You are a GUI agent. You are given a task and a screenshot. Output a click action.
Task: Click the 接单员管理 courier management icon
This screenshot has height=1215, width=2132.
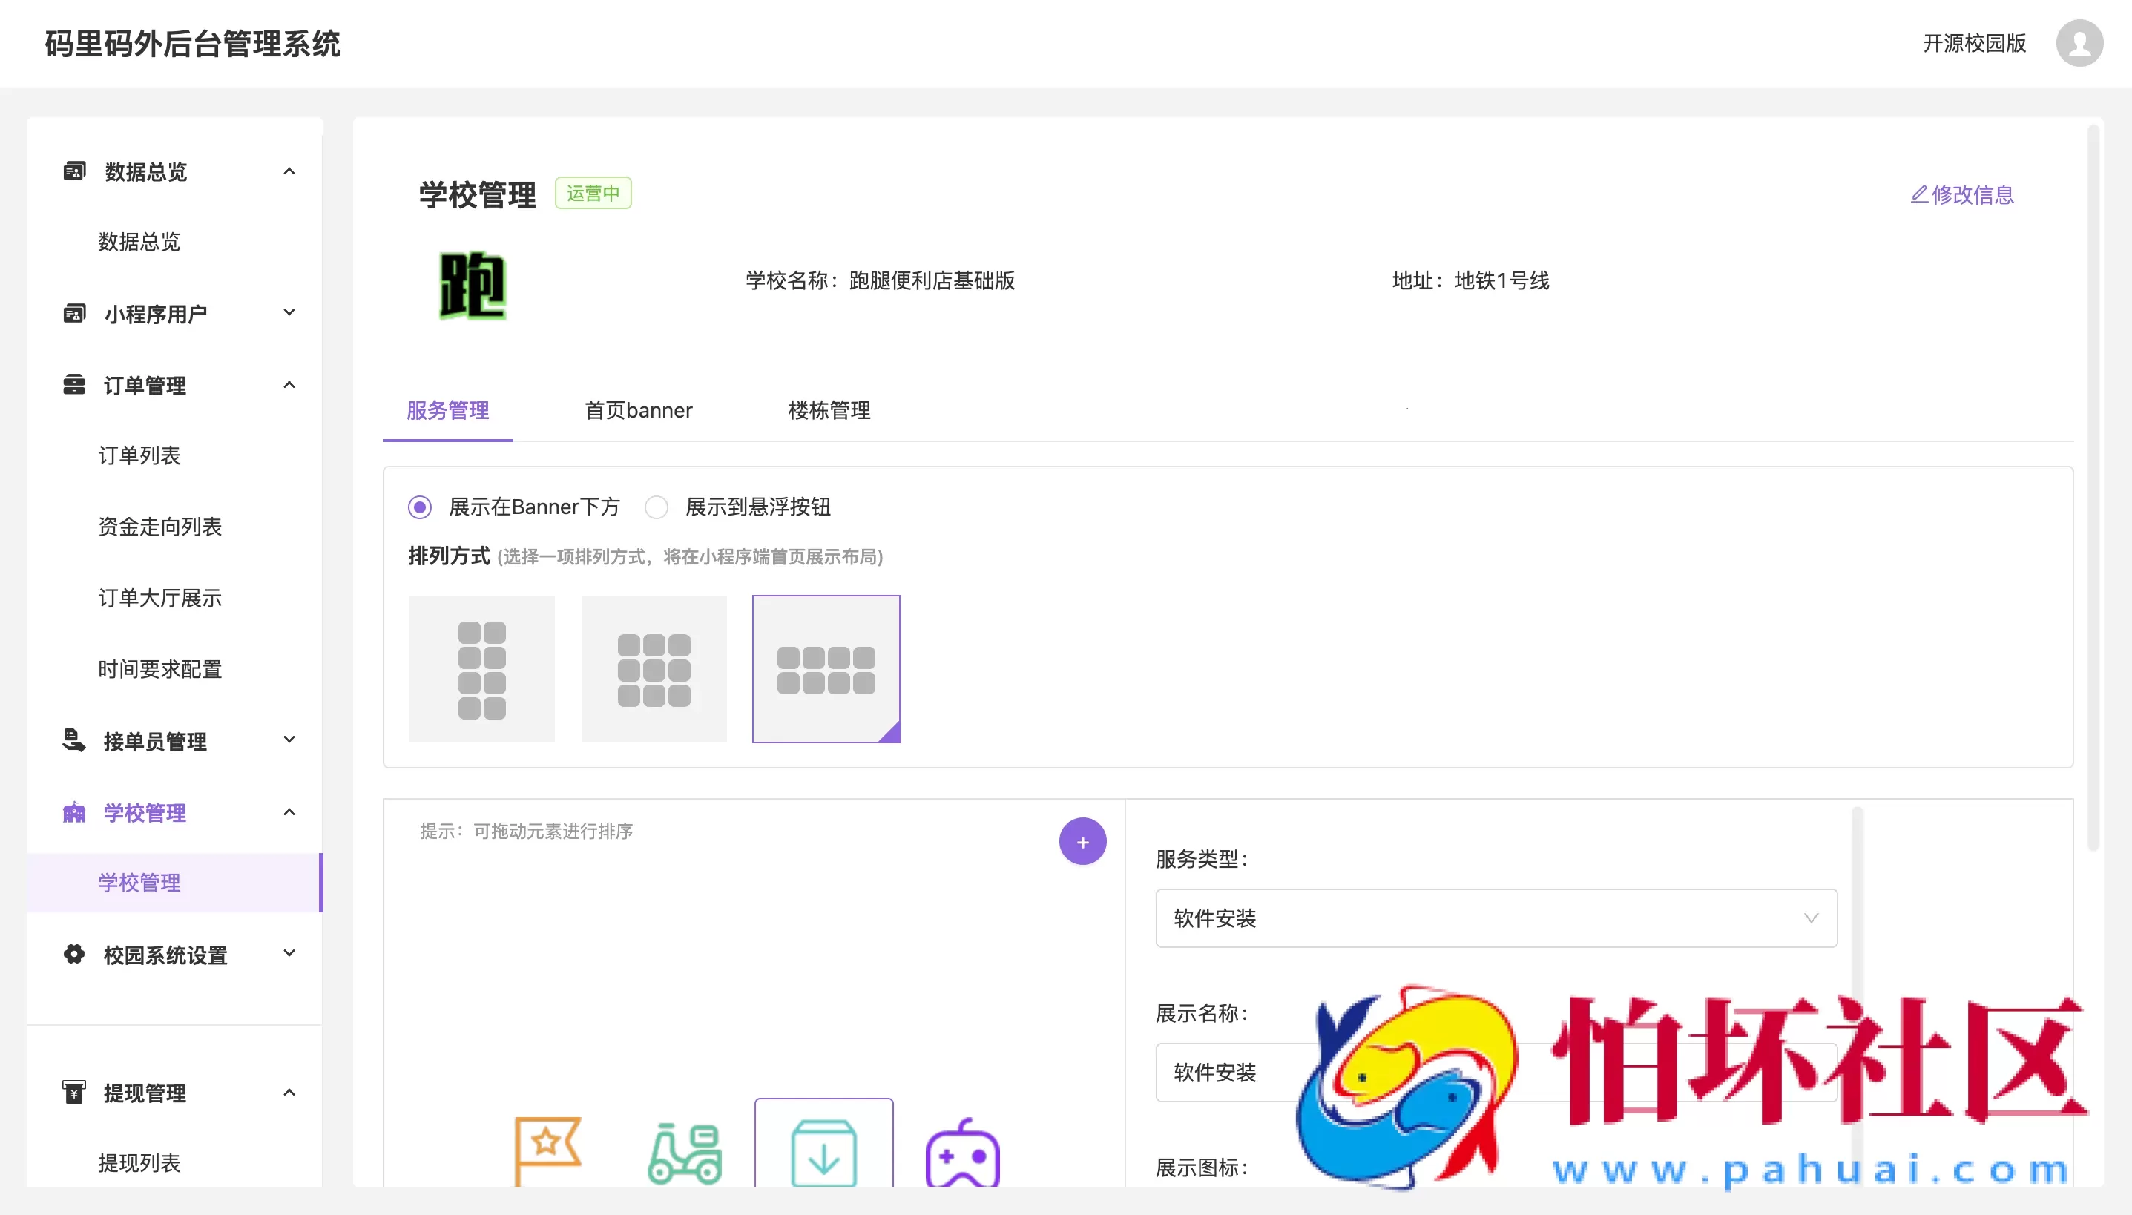click(x=74, y=740)
